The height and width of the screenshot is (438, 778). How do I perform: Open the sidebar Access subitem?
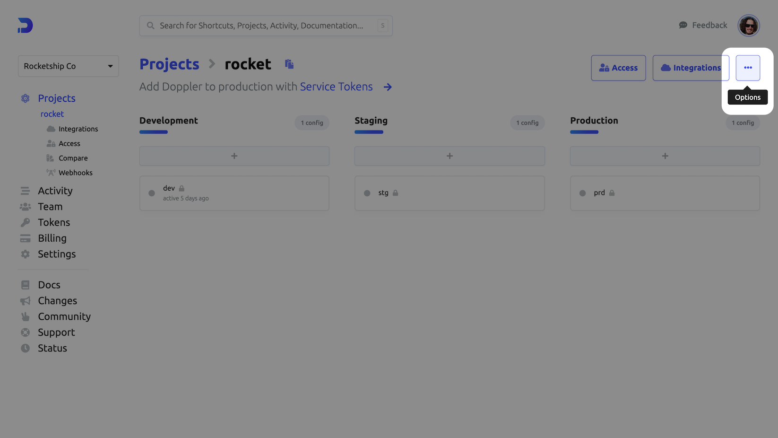69,143
